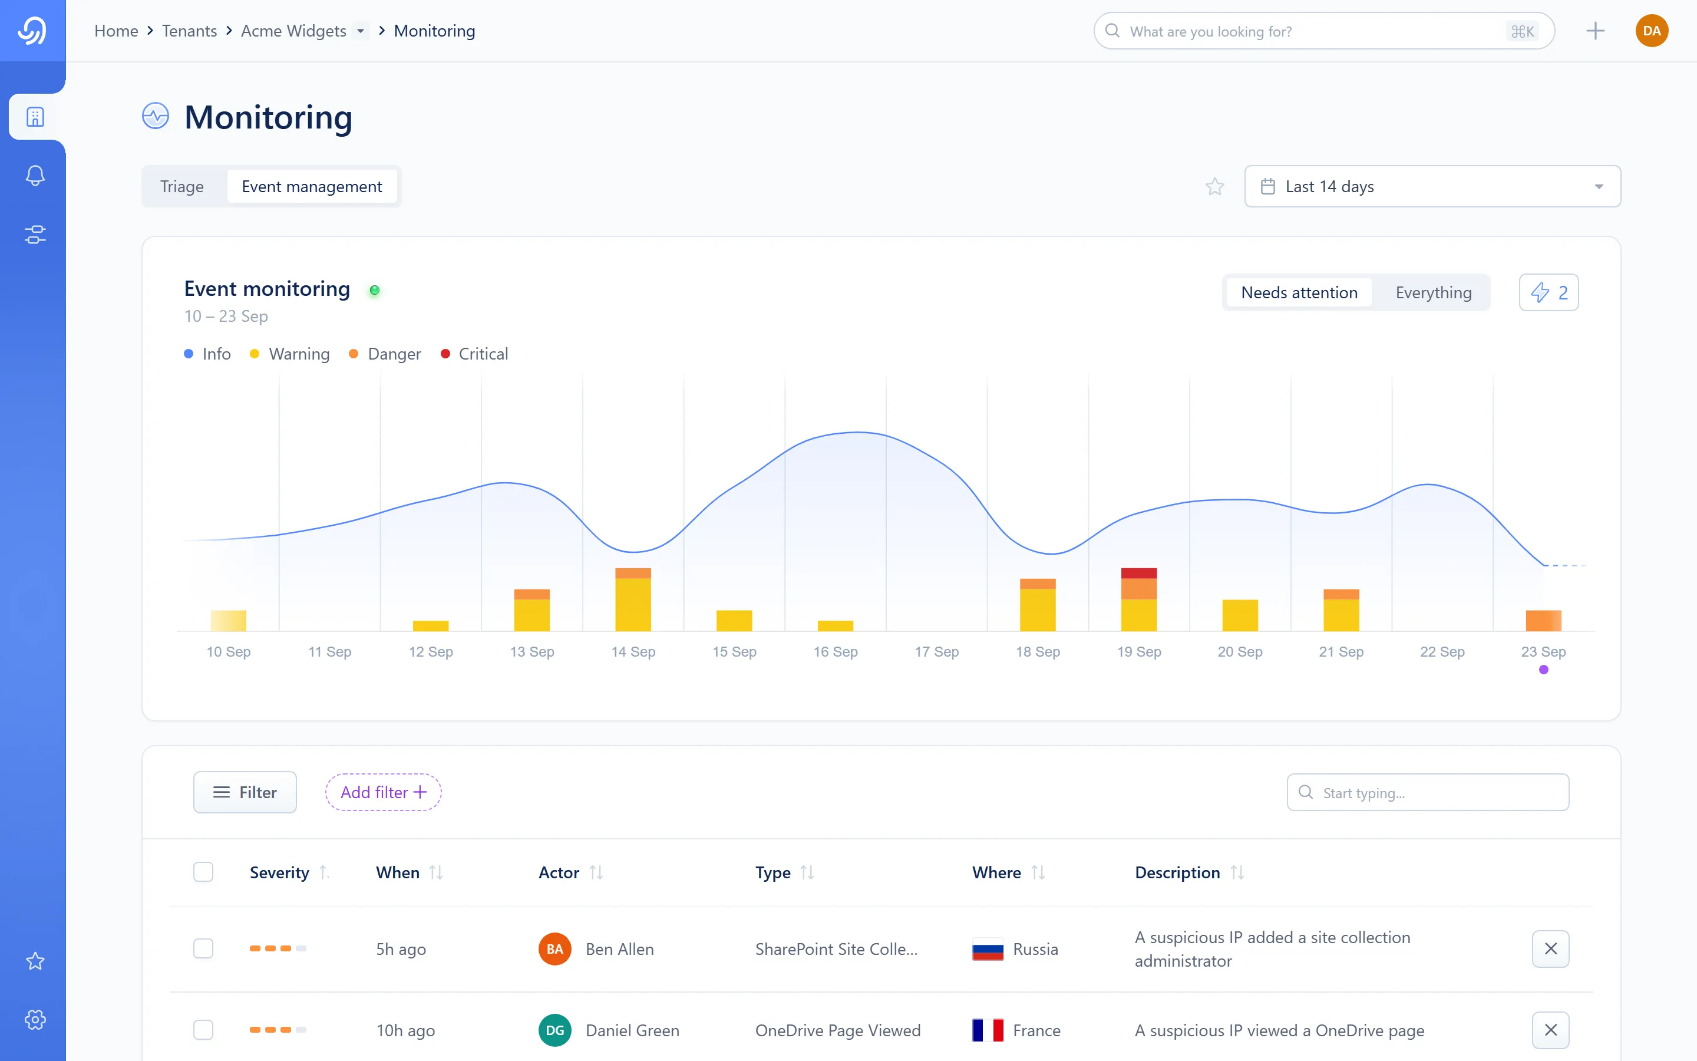This screenshot has height=1061, width=1697.
Task: Switch to the Event management tab
Action: (312, 186)
